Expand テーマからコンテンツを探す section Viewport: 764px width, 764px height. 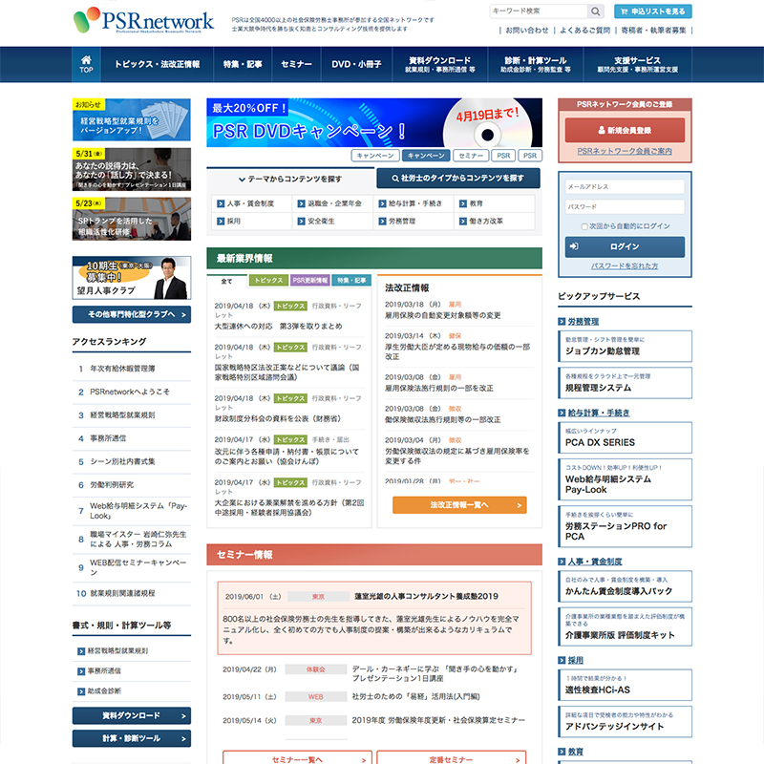click(x=290, y=180)
